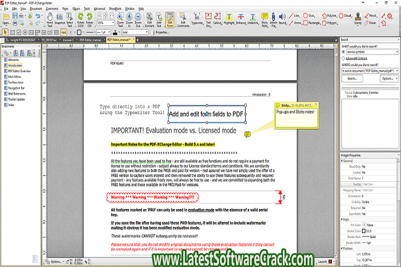Select the Advanced Criterion radio button
Viewport: 401px width, 267px height.
tap(343, 58)
